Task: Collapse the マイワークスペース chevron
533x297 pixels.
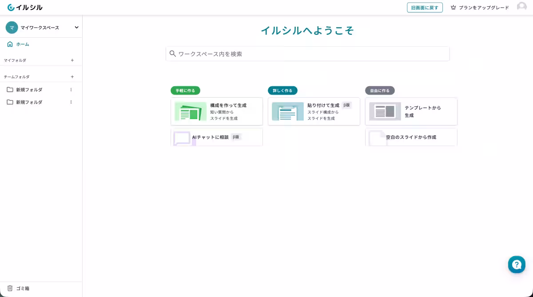Action: pyautogui.click(x=76, y=27)
